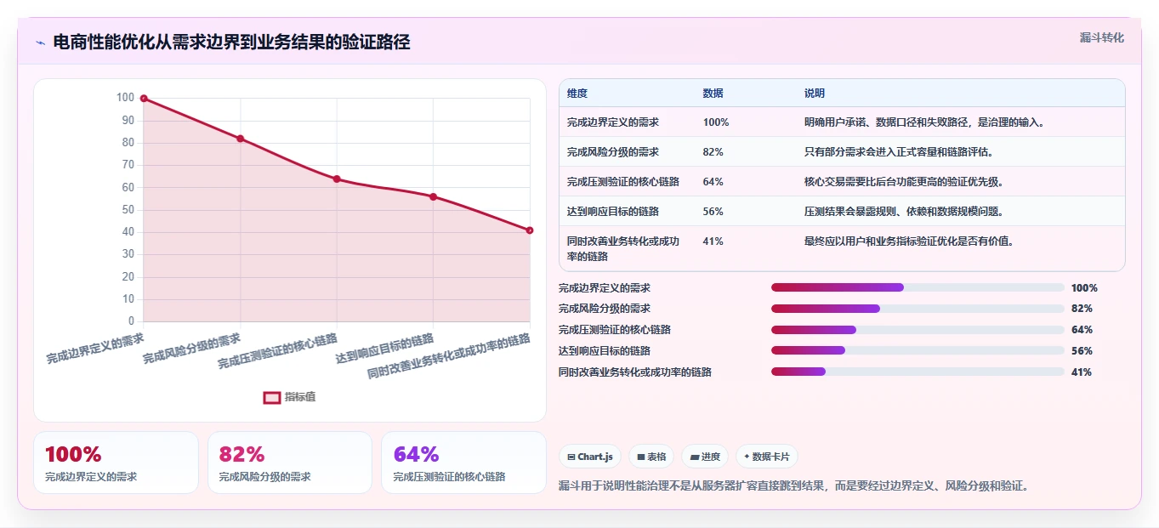
Task: Click the 指标值 legend text
Action: tap(300, 397)
